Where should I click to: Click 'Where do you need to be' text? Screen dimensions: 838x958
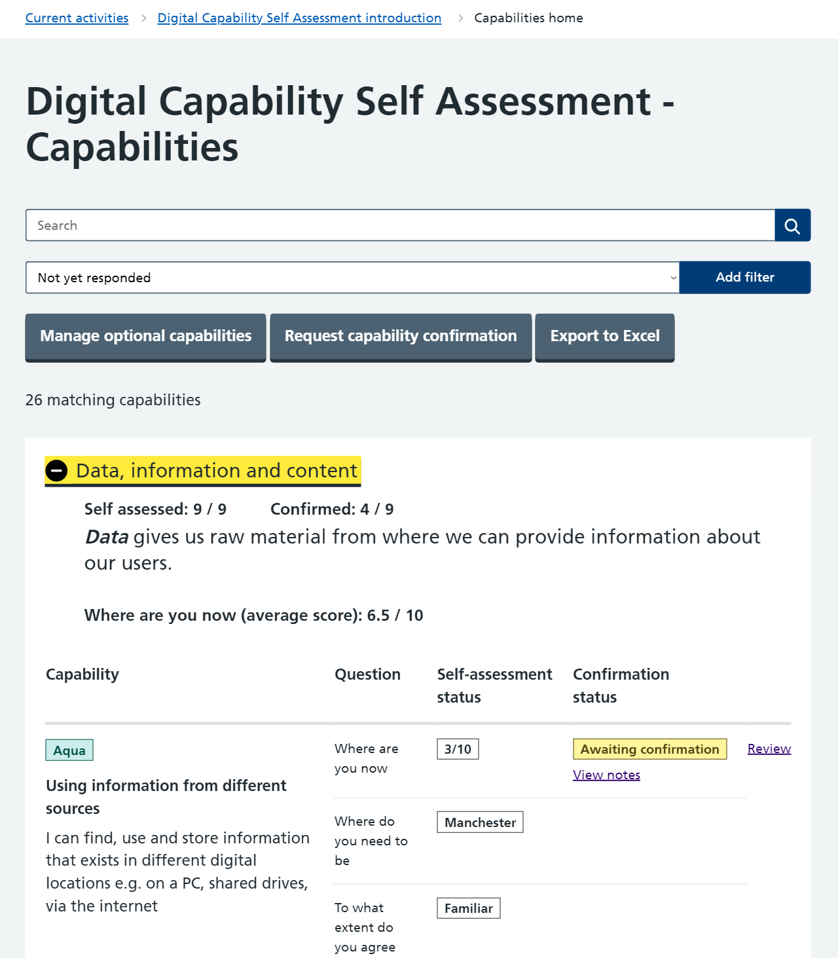click(x=371, y=841)
